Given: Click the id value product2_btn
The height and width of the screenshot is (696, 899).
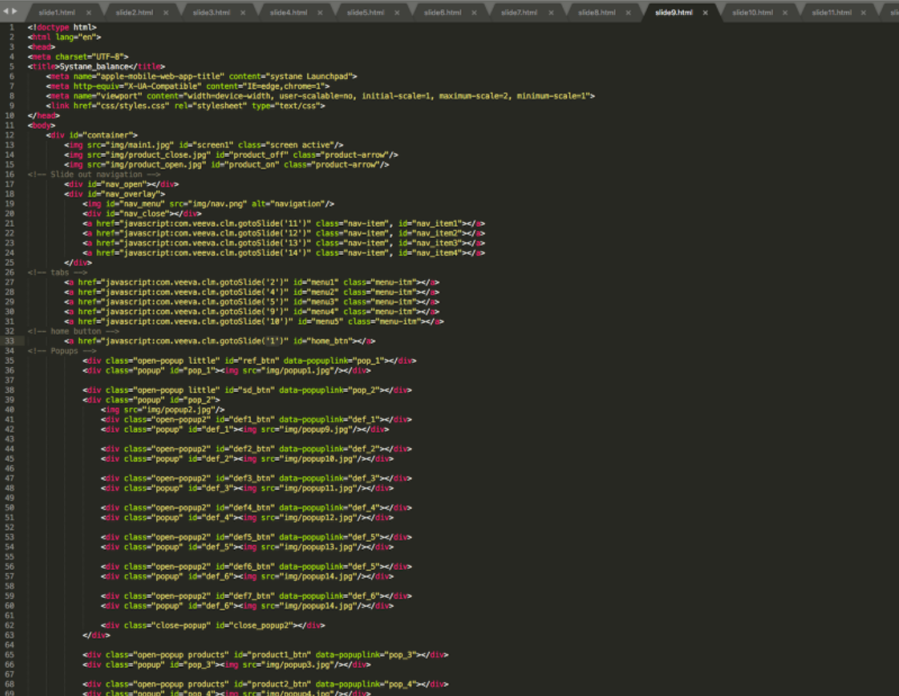Looking at the screenshot, I should (279, 685).
